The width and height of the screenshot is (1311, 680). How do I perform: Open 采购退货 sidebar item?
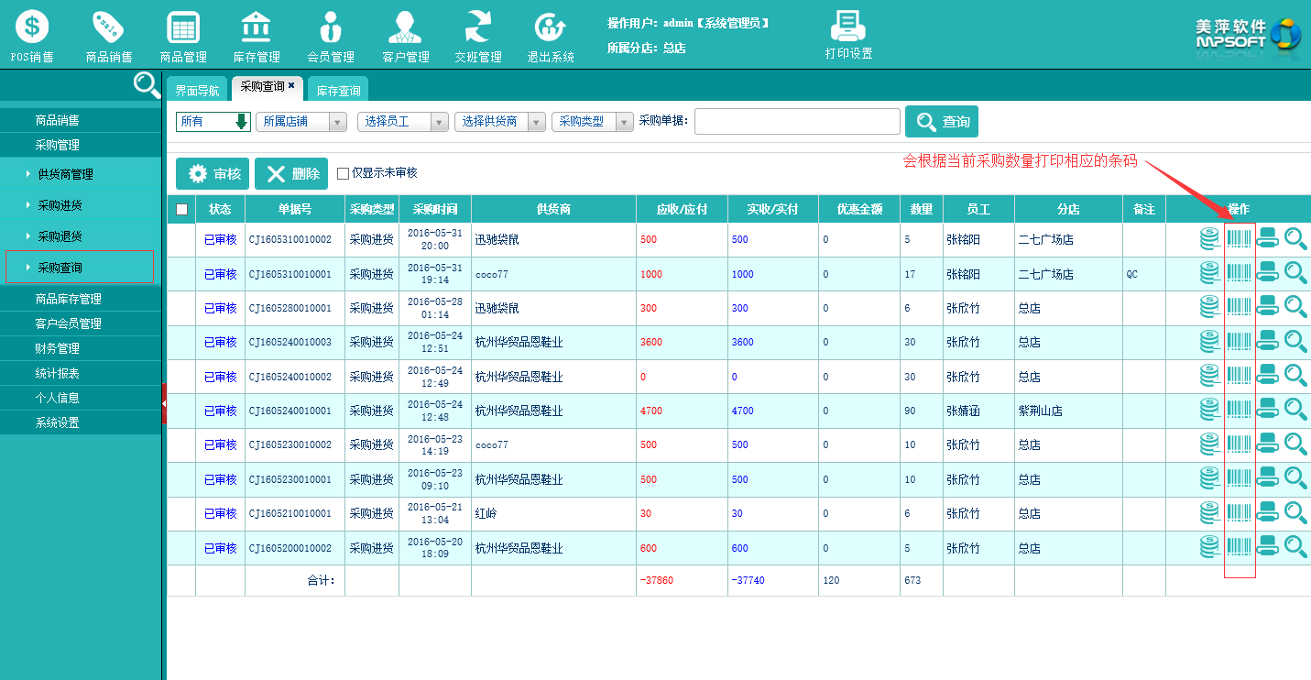60,236
